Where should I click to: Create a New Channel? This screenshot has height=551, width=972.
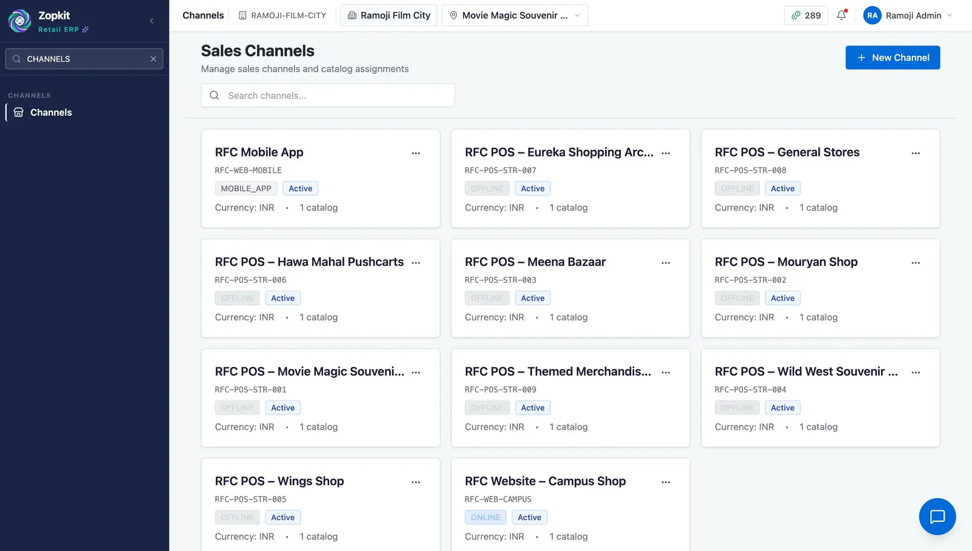pyautogui.click(x=892, y=58)
